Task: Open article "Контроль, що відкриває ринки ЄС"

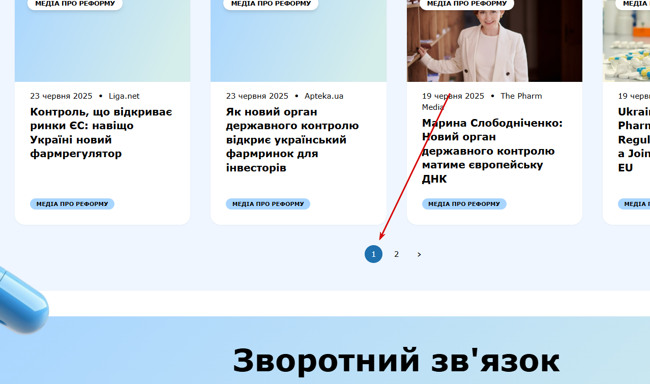Action: 101,133
